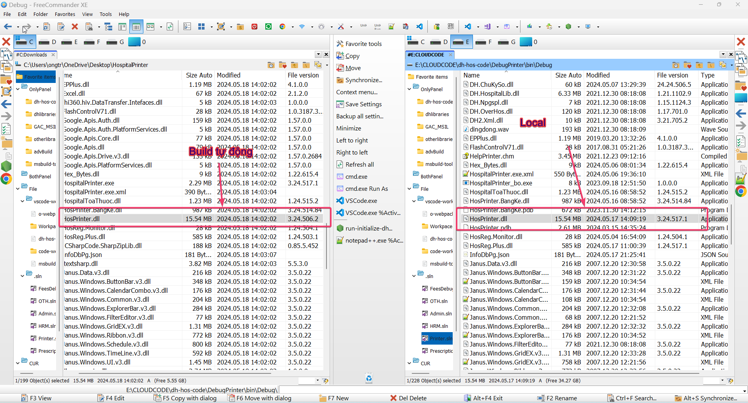Select dingdong.wav in the right file list
This screenshot has width=748, height=403.
(595, 129)
